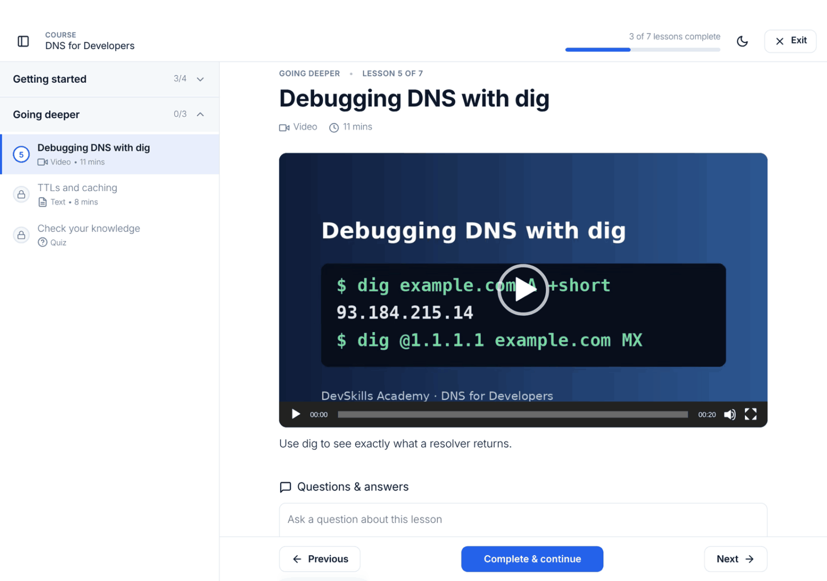Click the Going deeper 0/3 count

[x=180, y=114]
